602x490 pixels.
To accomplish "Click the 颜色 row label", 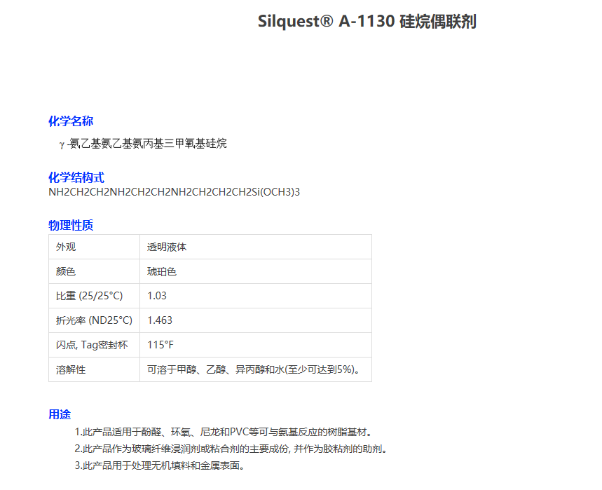I will pyautogui.click(x=66, y=271).
